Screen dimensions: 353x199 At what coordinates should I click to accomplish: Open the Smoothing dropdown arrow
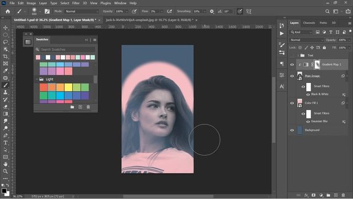205,11
